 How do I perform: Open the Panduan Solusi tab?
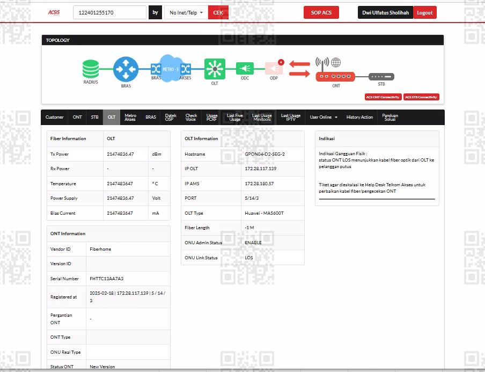click(390, 118)
